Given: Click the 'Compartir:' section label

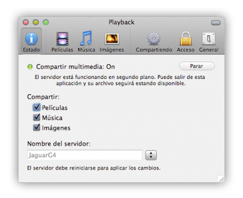Looking at the screenshot, I should coord(43,97).
